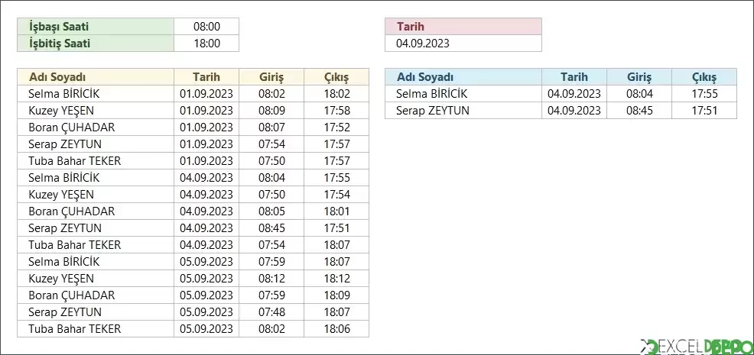Select the İşbitiş Saati label cell
Viewport: 754px width, 355px height.
96,44
